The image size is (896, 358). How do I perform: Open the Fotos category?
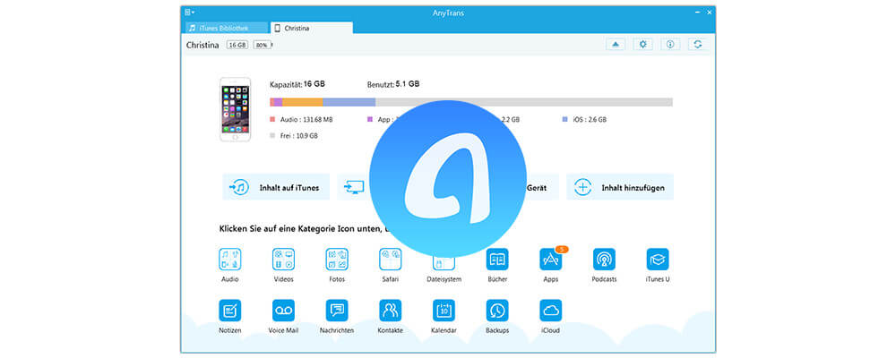(x=337, y=260)
